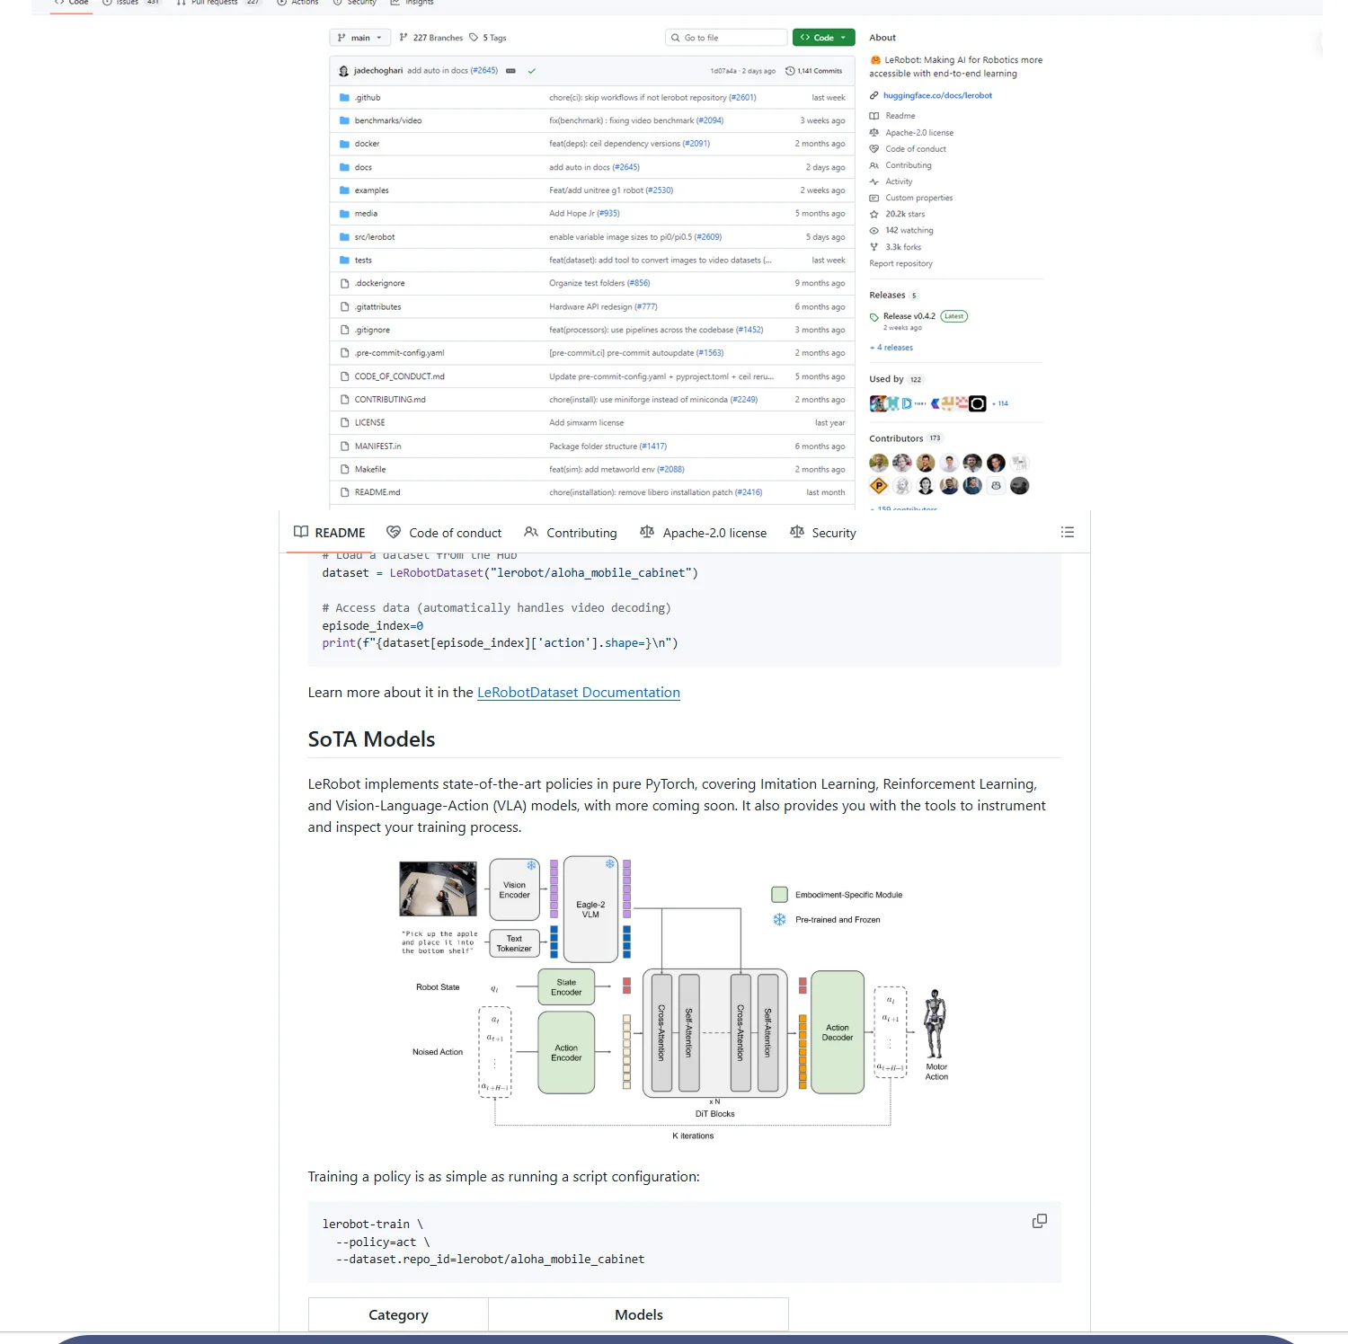Screen dimensions: 1348x1344
Task: Open the green Code dropdown button
Action: click(x=824, y=38)
